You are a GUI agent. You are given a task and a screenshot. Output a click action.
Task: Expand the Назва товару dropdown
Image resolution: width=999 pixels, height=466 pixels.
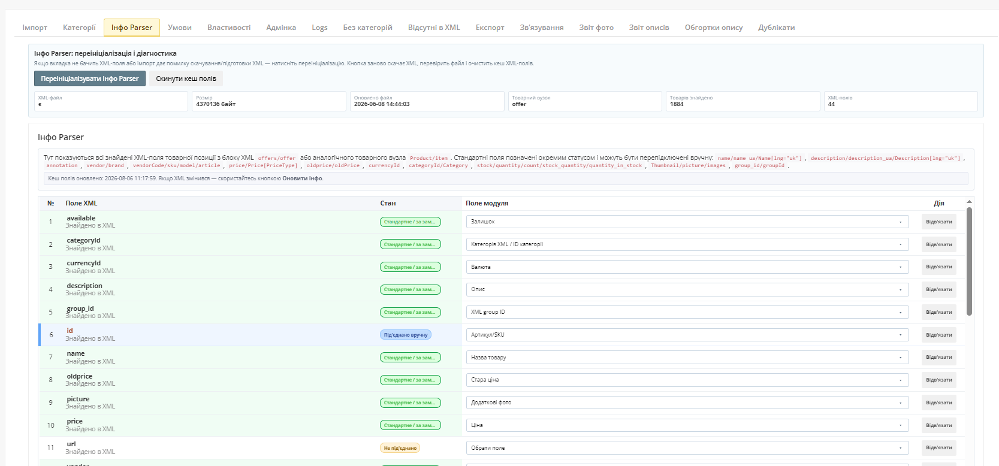coord(687,358)
